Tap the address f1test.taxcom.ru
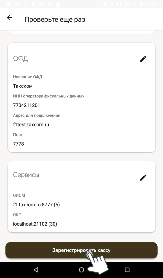This screenshot has width=163, height=278. (x=31, y=125)
